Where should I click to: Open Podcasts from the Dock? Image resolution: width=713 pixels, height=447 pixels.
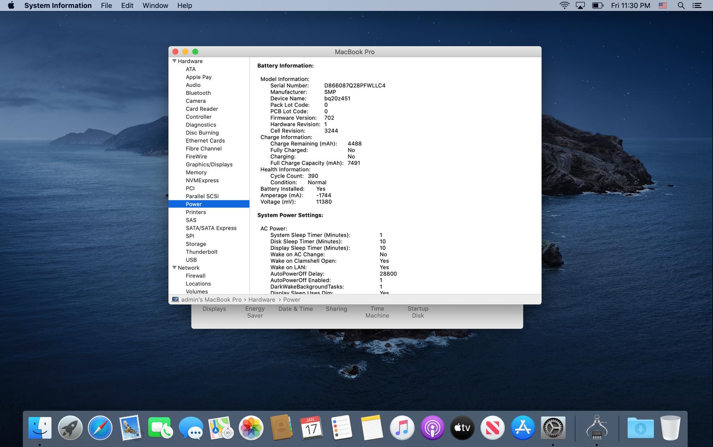pos(432,428)
